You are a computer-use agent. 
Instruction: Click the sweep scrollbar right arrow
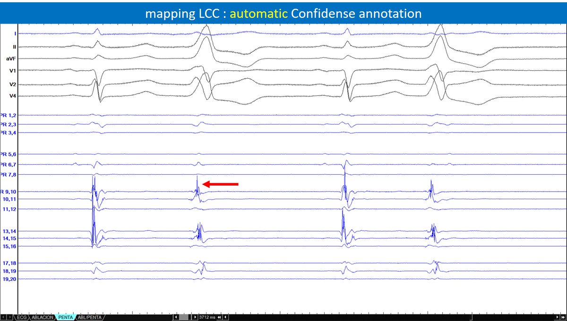[x=195, y=317]
